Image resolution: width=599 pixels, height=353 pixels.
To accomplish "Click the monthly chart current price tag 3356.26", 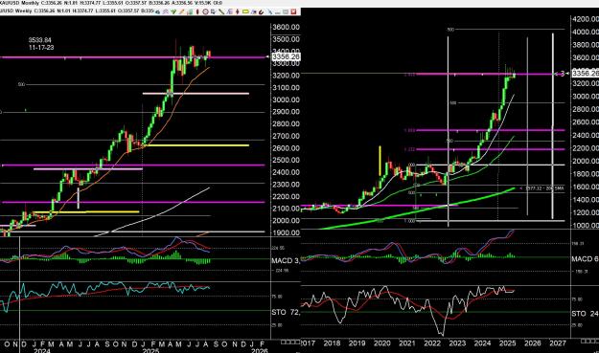I will pyautogui.click(x=585, y=74).
